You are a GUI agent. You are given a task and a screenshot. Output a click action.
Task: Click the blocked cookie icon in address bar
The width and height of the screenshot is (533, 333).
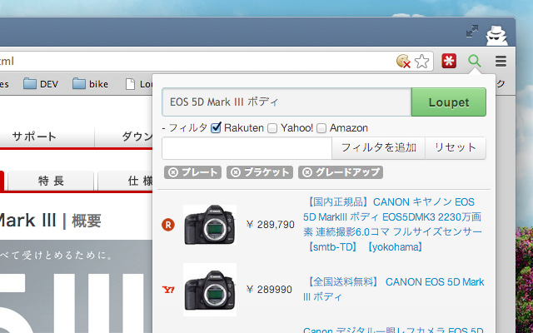coord(403,62)
